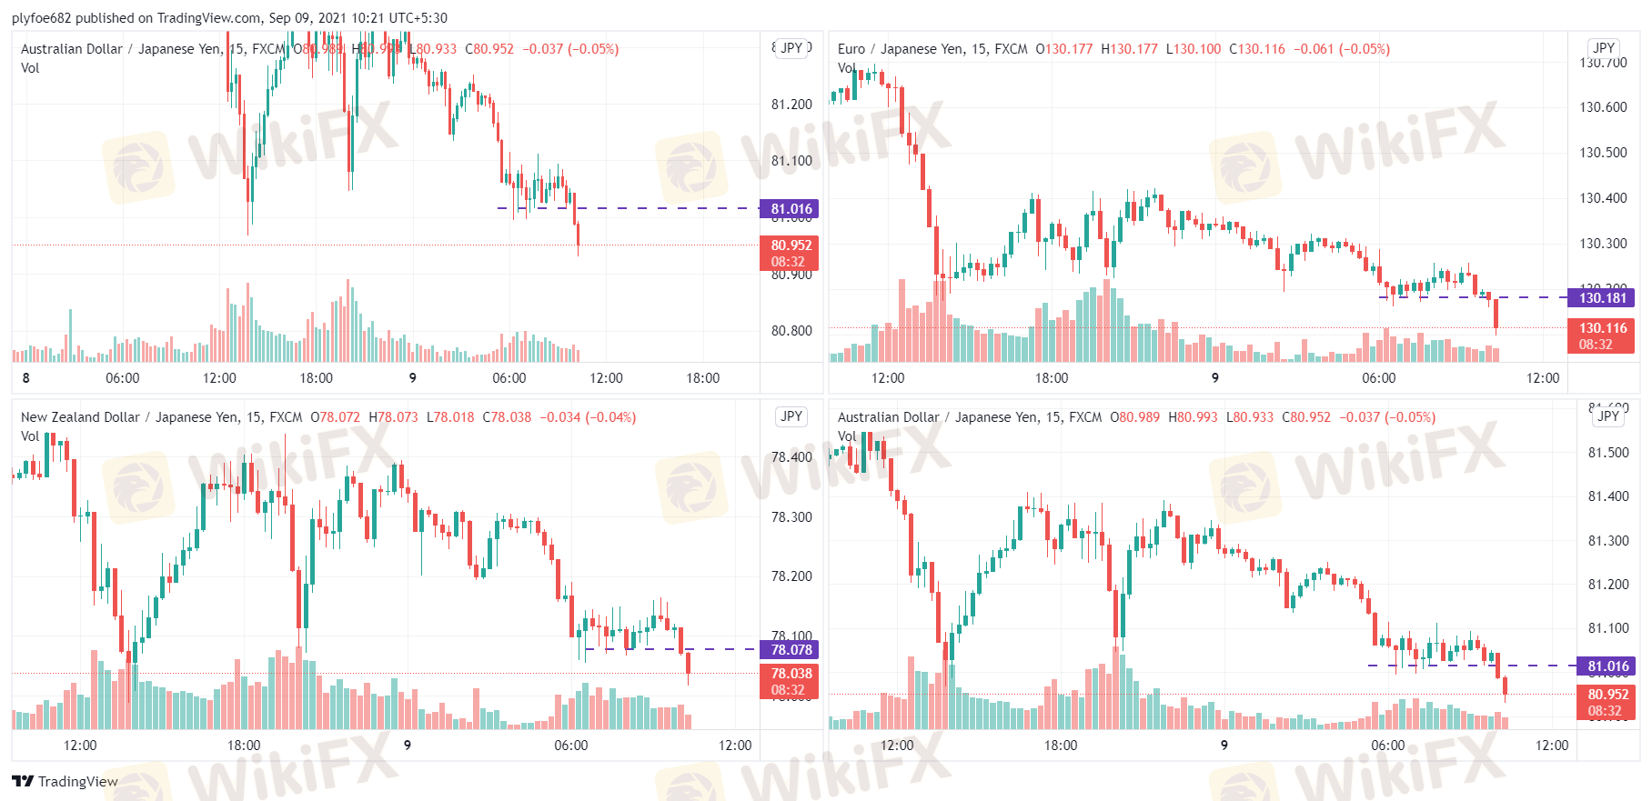Image resolution: width=1652 pixels, height=801 pixels.
Task: Select the Vol indicator label on Euro chart
Action: tap(846, 68)
